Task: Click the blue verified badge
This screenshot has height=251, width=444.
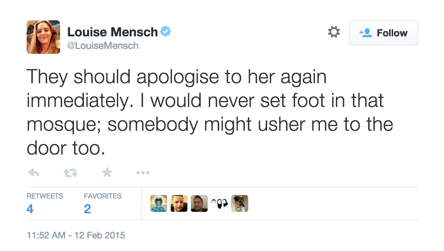Action: click(x=165, y=32)
